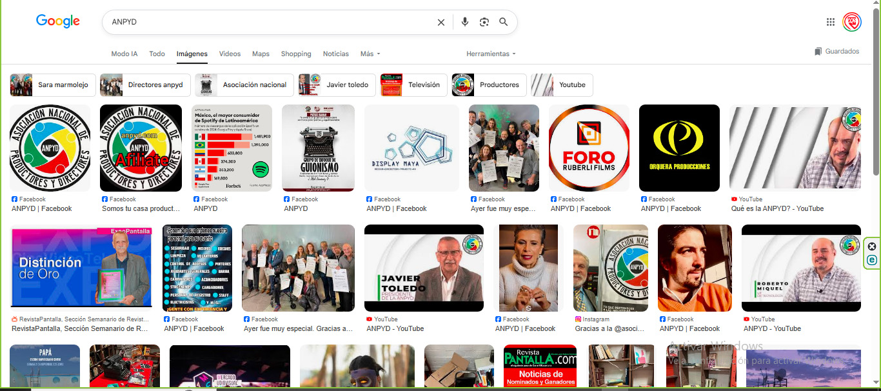Switch to the Videos tab
The width and height of the screenshot is (881, 391).
click(230, 54)
